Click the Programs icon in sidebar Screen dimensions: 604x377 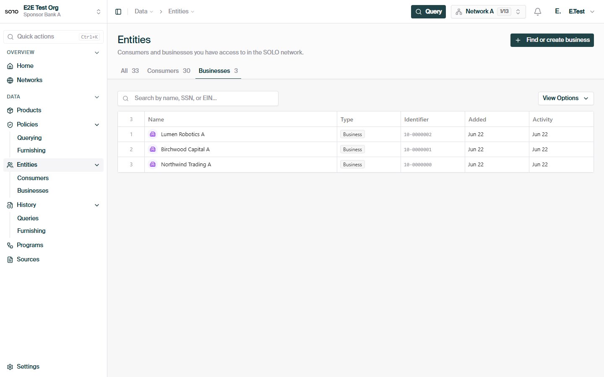(x=10, y=245)
